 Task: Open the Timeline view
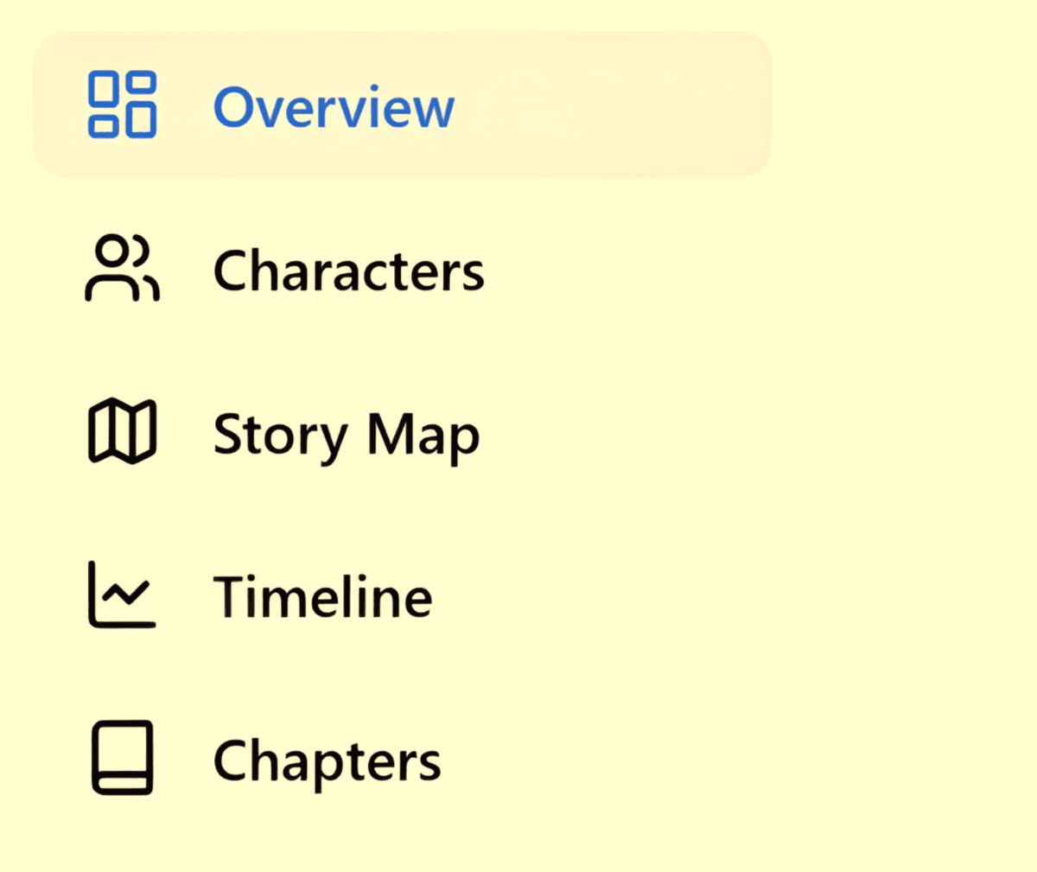coord(322,597)
